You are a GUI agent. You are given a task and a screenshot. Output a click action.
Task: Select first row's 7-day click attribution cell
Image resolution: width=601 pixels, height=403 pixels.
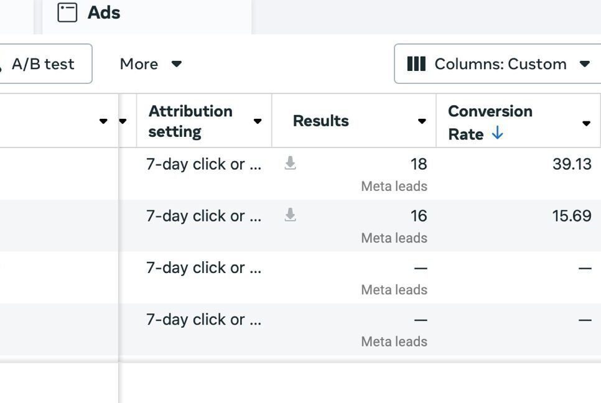[203, 164]
